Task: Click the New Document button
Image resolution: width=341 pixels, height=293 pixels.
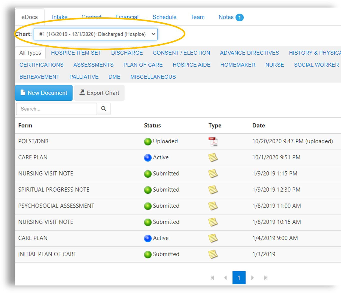Action: (x=44, y=93)
